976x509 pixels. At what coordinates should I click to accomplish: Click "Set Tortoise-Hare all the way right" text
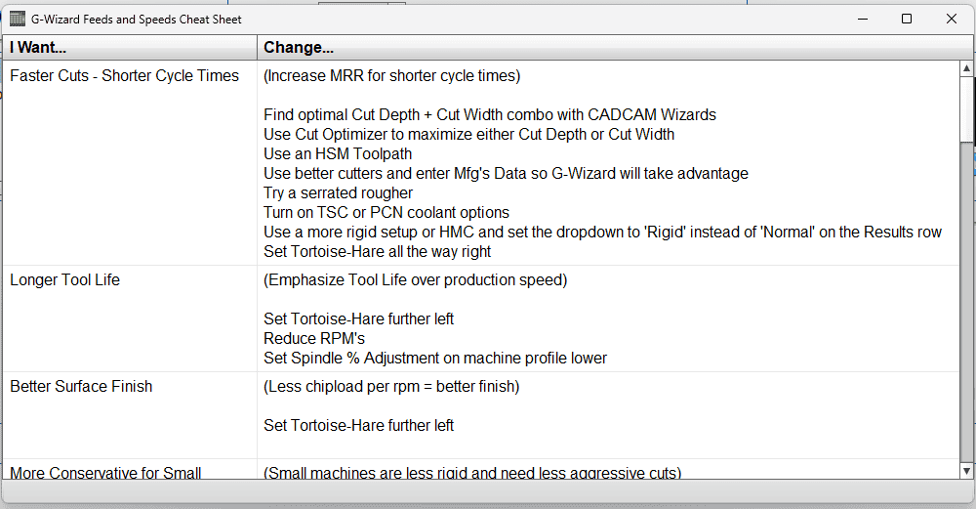click(x=377, y=252)
